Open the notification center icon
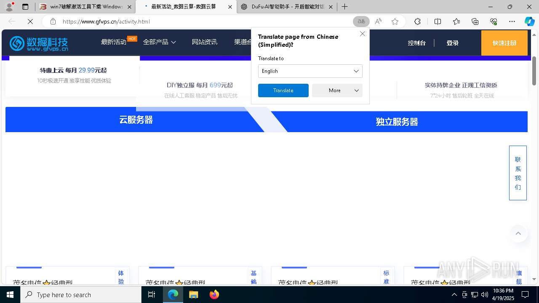 coord(525,295)
